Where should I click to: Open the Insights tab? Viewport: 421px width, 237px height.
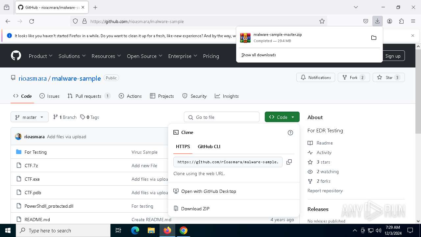[x=227, y=96]
